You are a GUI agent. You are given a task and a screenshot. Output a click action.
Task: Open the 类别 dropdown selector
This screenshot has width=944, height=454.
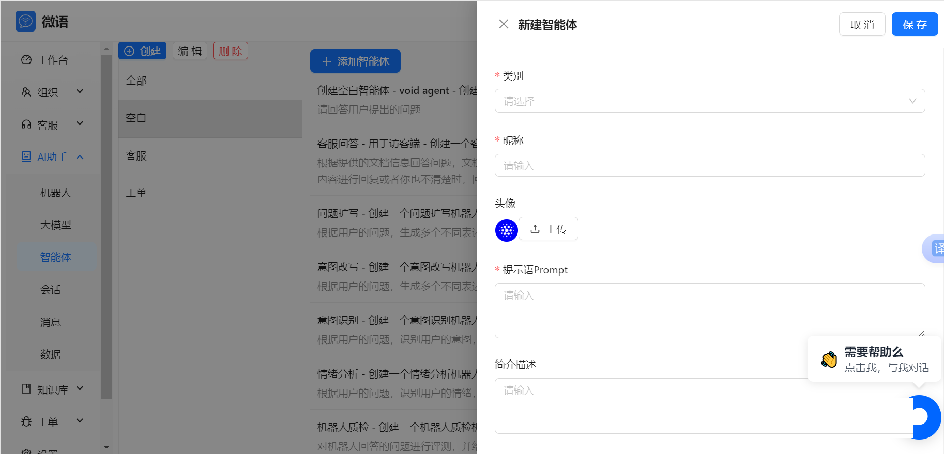click(x=710, y=101)
